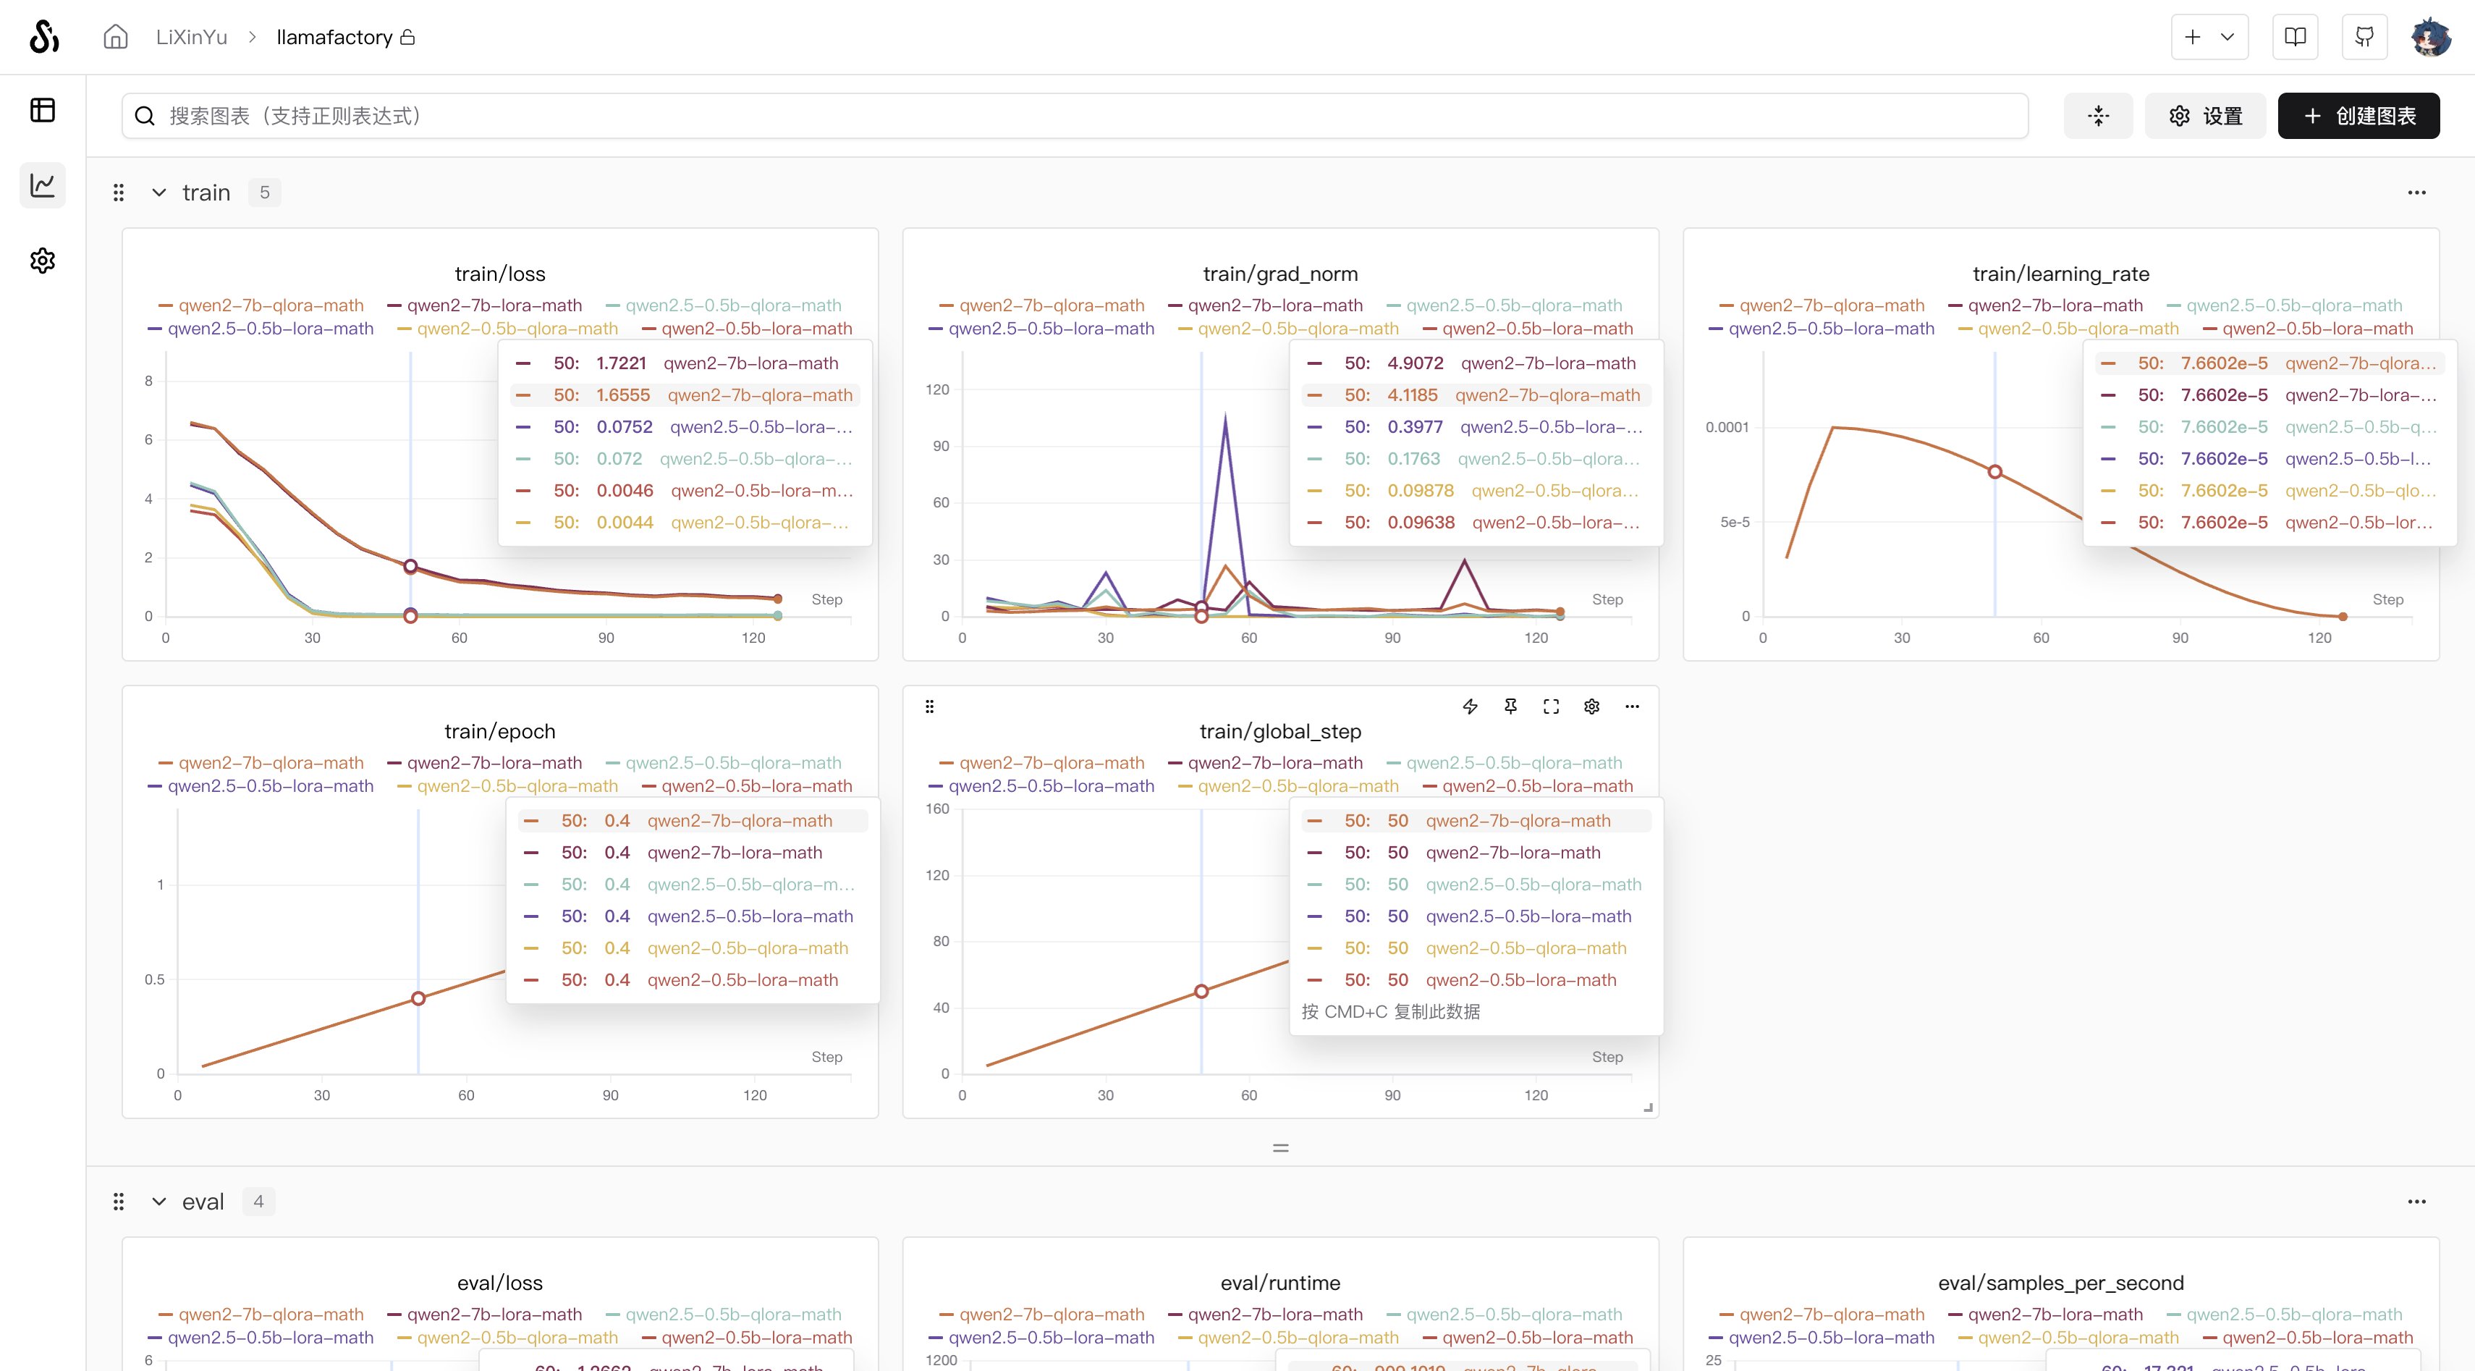Image resolution: width=2475 pixels, height=1371 pixels.
Task: Open the plus dropdown in header
Action: tap(2209, 36)
